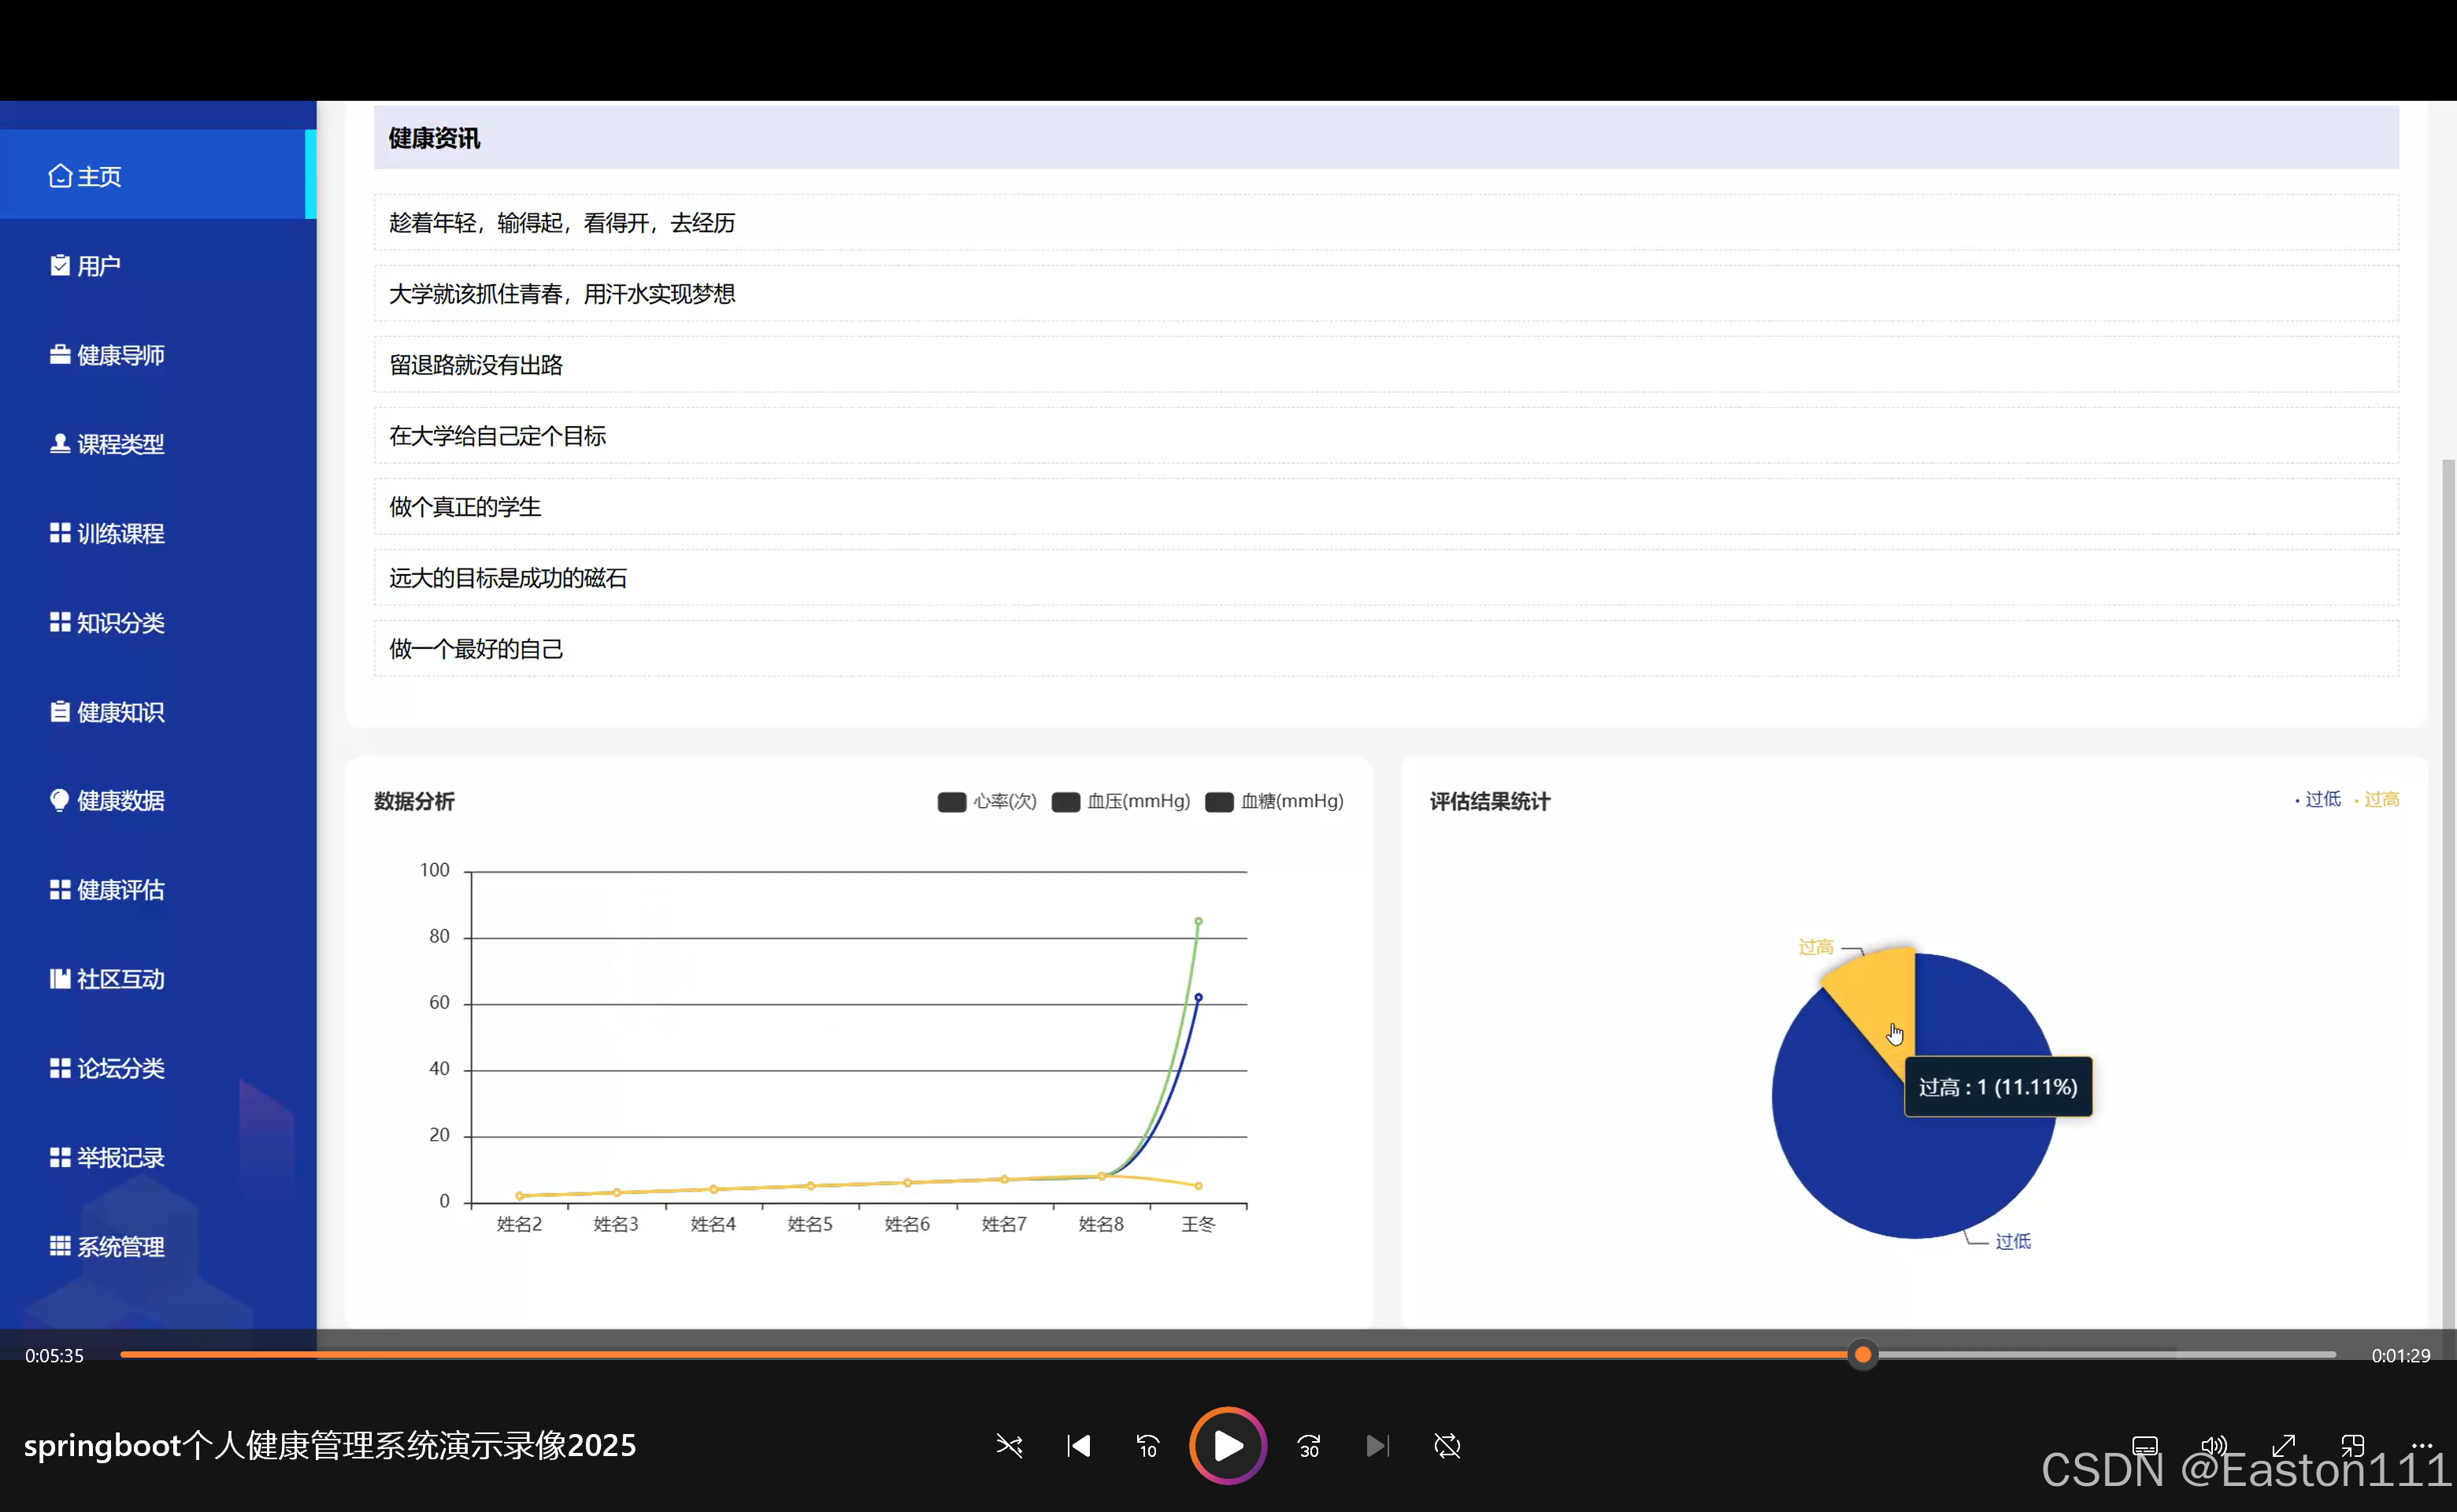Viewport: 2457px width, 1512px height.
Task: Enter fullscreen mode
Action: tap(2283, 1446)
